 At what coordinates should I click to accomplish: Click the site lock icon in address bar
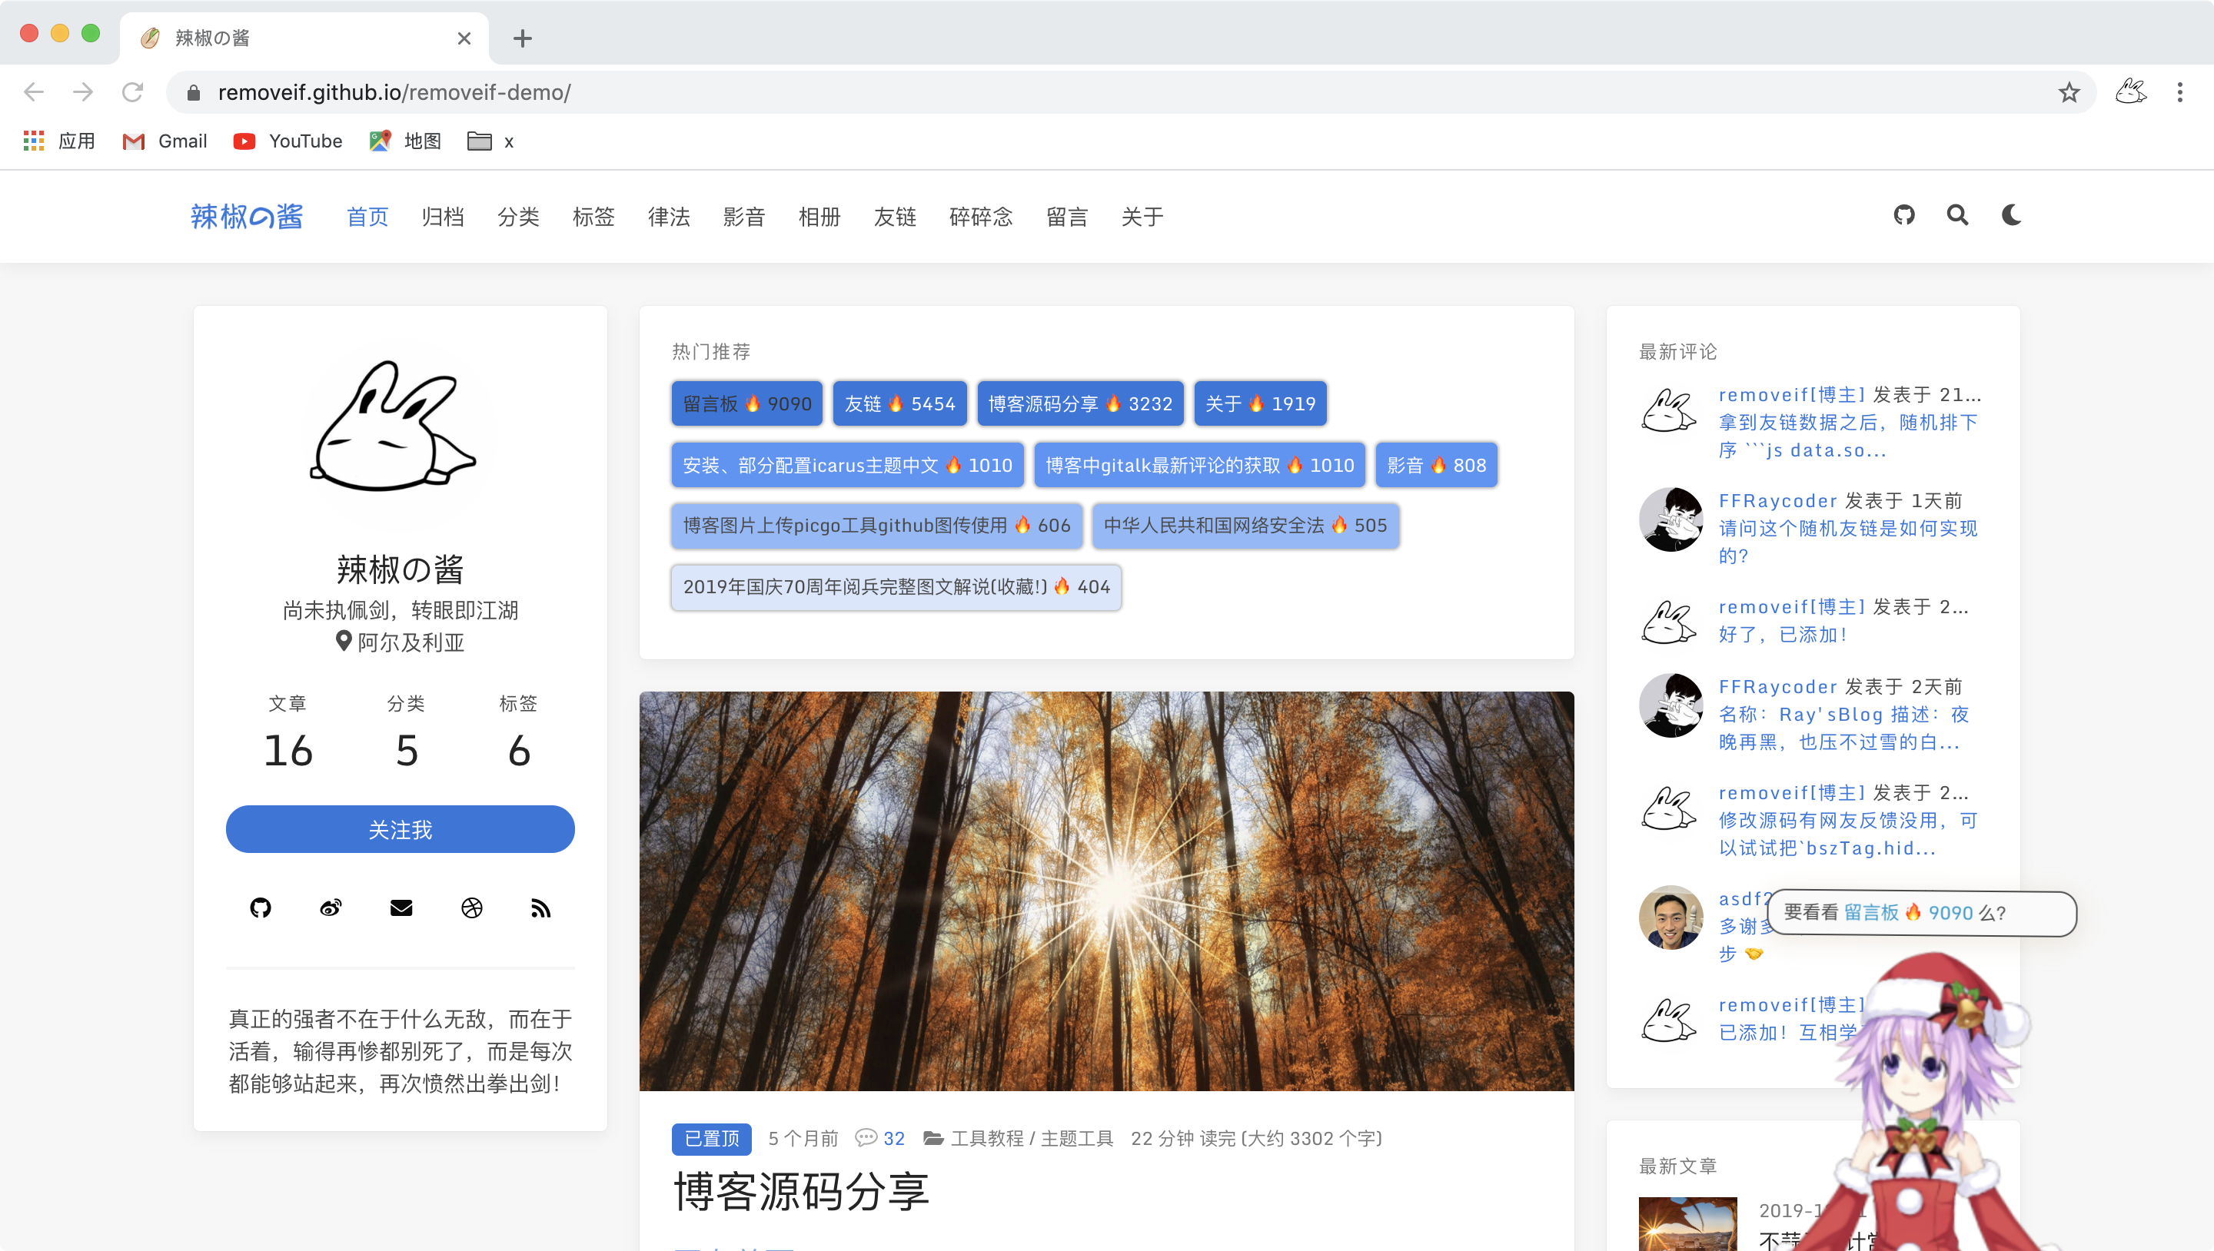pyautogui.click(x=194, y=92)
